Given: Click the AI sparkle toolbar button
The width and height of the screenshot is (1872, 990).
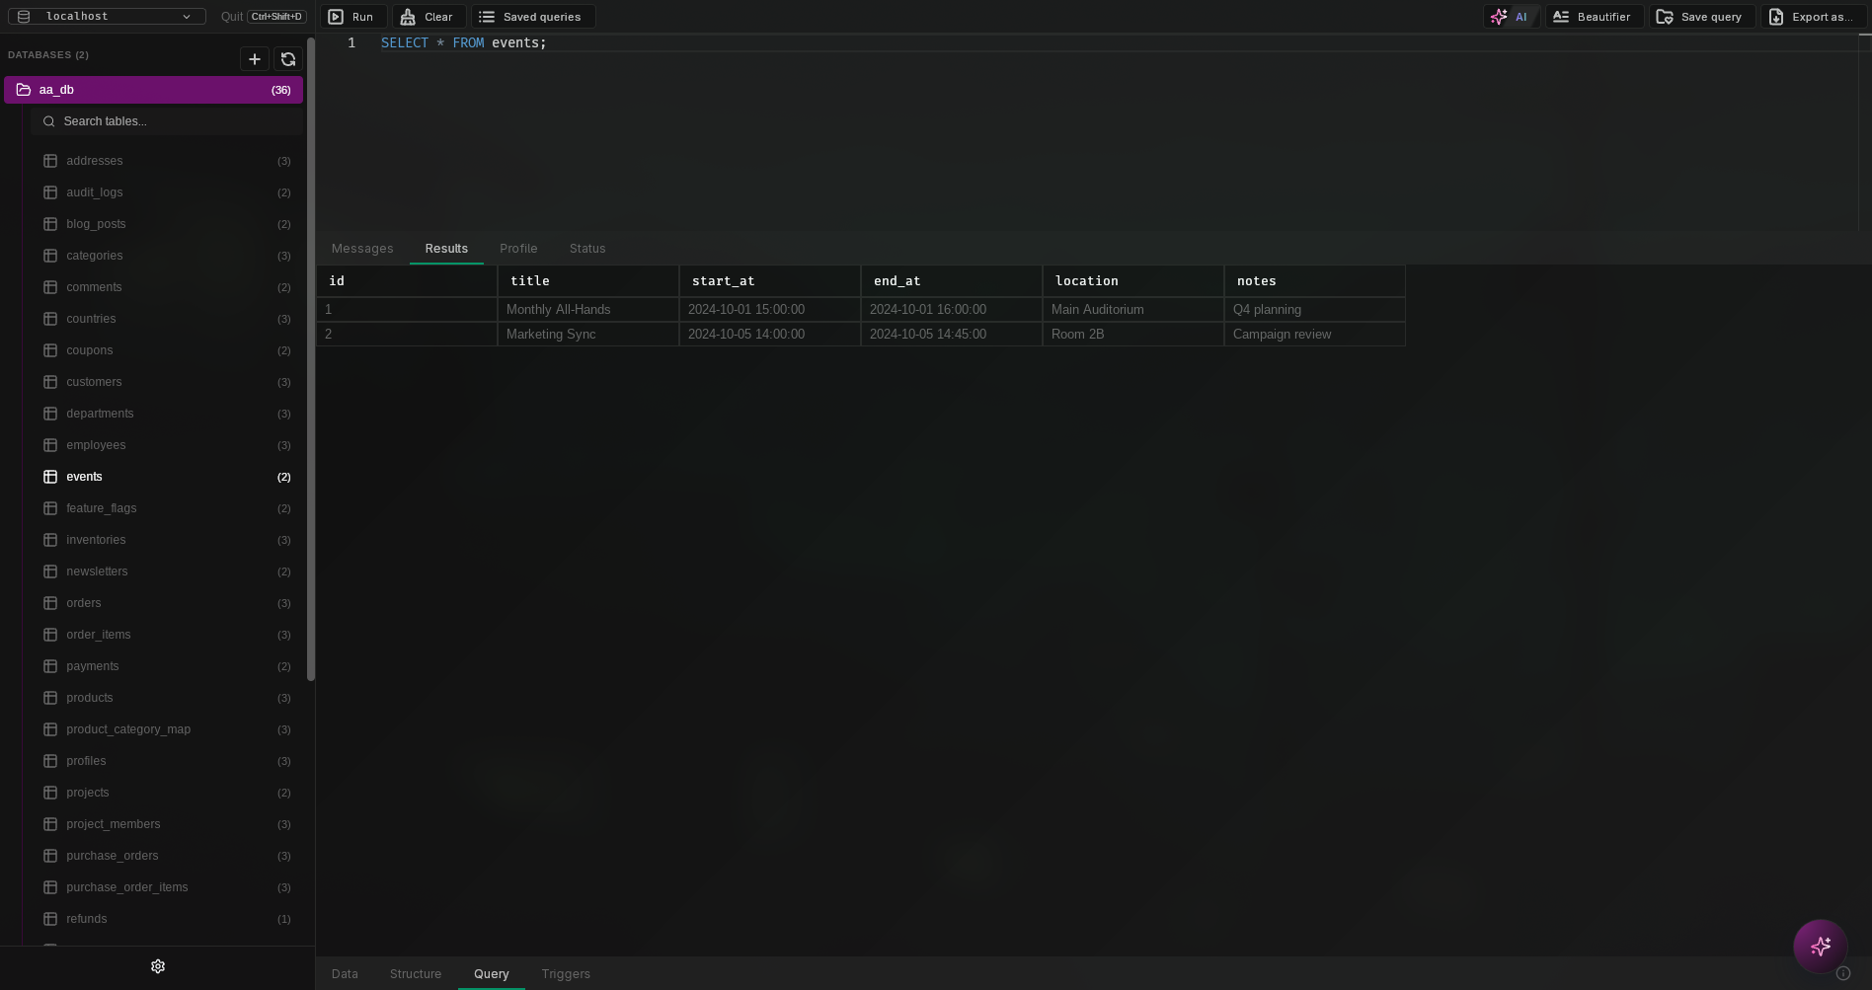Looking at the screenshot, I should (x=1510, y=17).
